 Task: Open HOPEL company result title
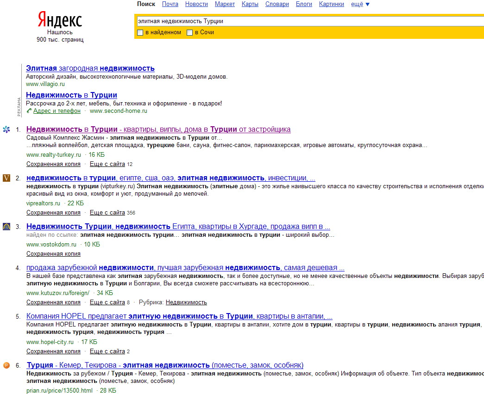[179, 317]
